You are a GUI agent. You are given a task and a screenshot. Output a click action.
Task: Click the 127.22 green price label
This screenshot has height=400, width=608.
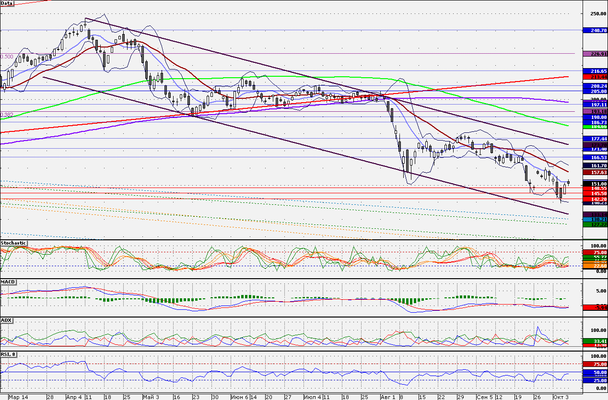595,224
